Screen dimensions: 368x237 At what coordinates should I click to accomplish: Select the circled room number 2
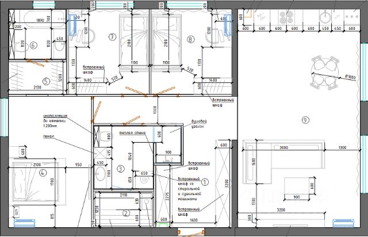[126, 213]
